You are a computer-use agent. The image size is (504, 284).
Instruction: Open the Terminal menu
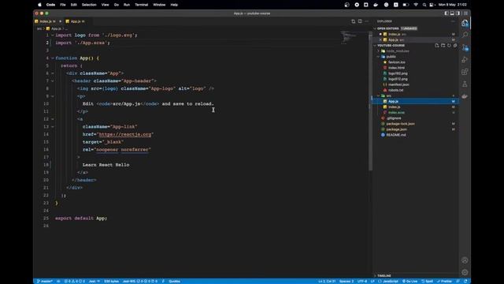coord(142,5)
